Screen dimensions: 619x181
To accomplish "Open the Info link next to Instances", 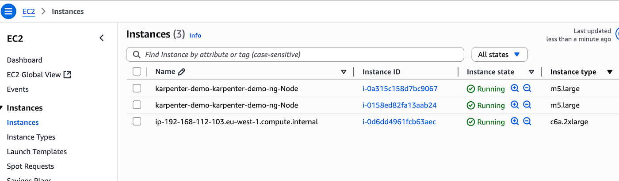I will [195, 35].
